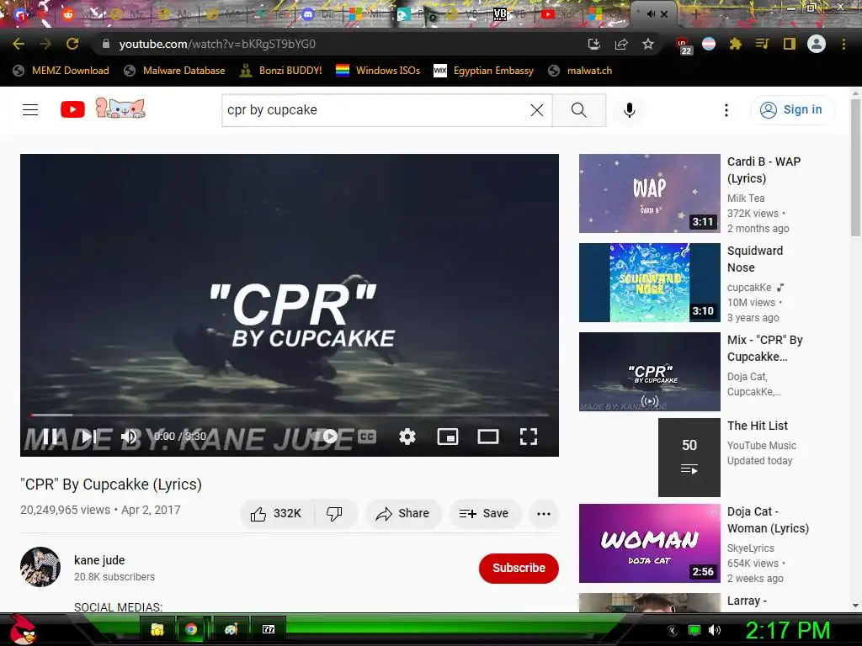Viewport: 862px width, 646px height.
Task: Pause the video
Action: pos(50,437)
